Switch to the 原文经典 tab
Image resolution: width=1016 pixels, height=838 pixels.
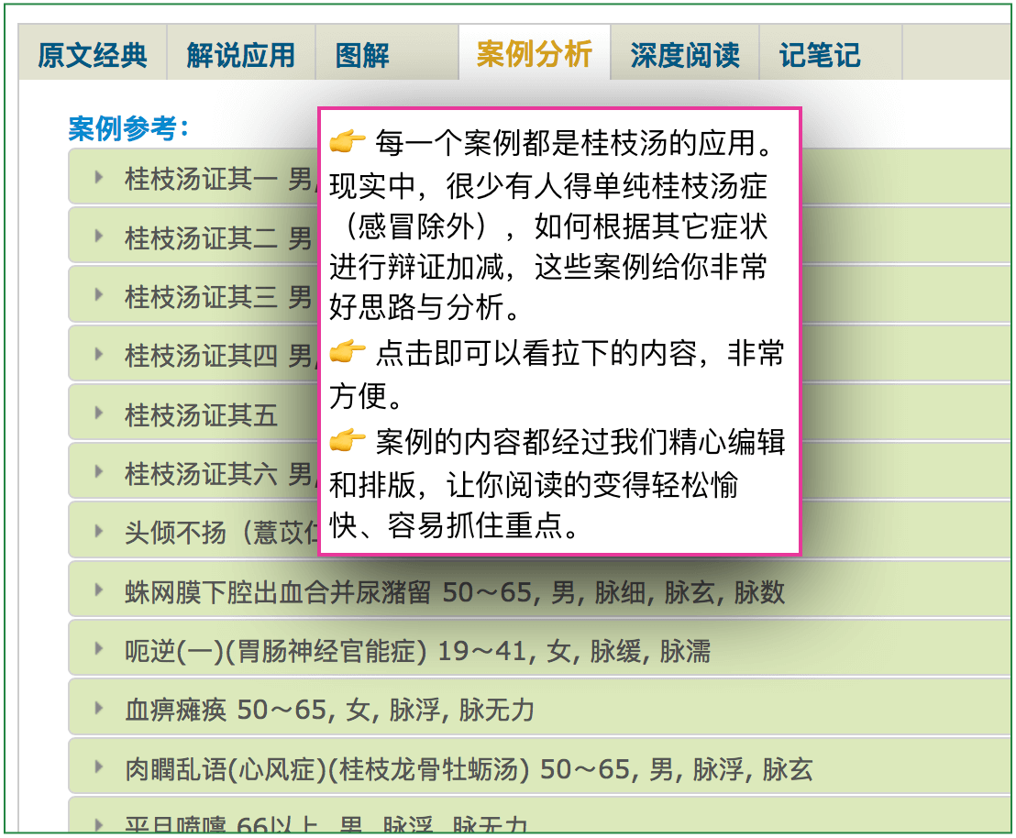coord(92,55)
